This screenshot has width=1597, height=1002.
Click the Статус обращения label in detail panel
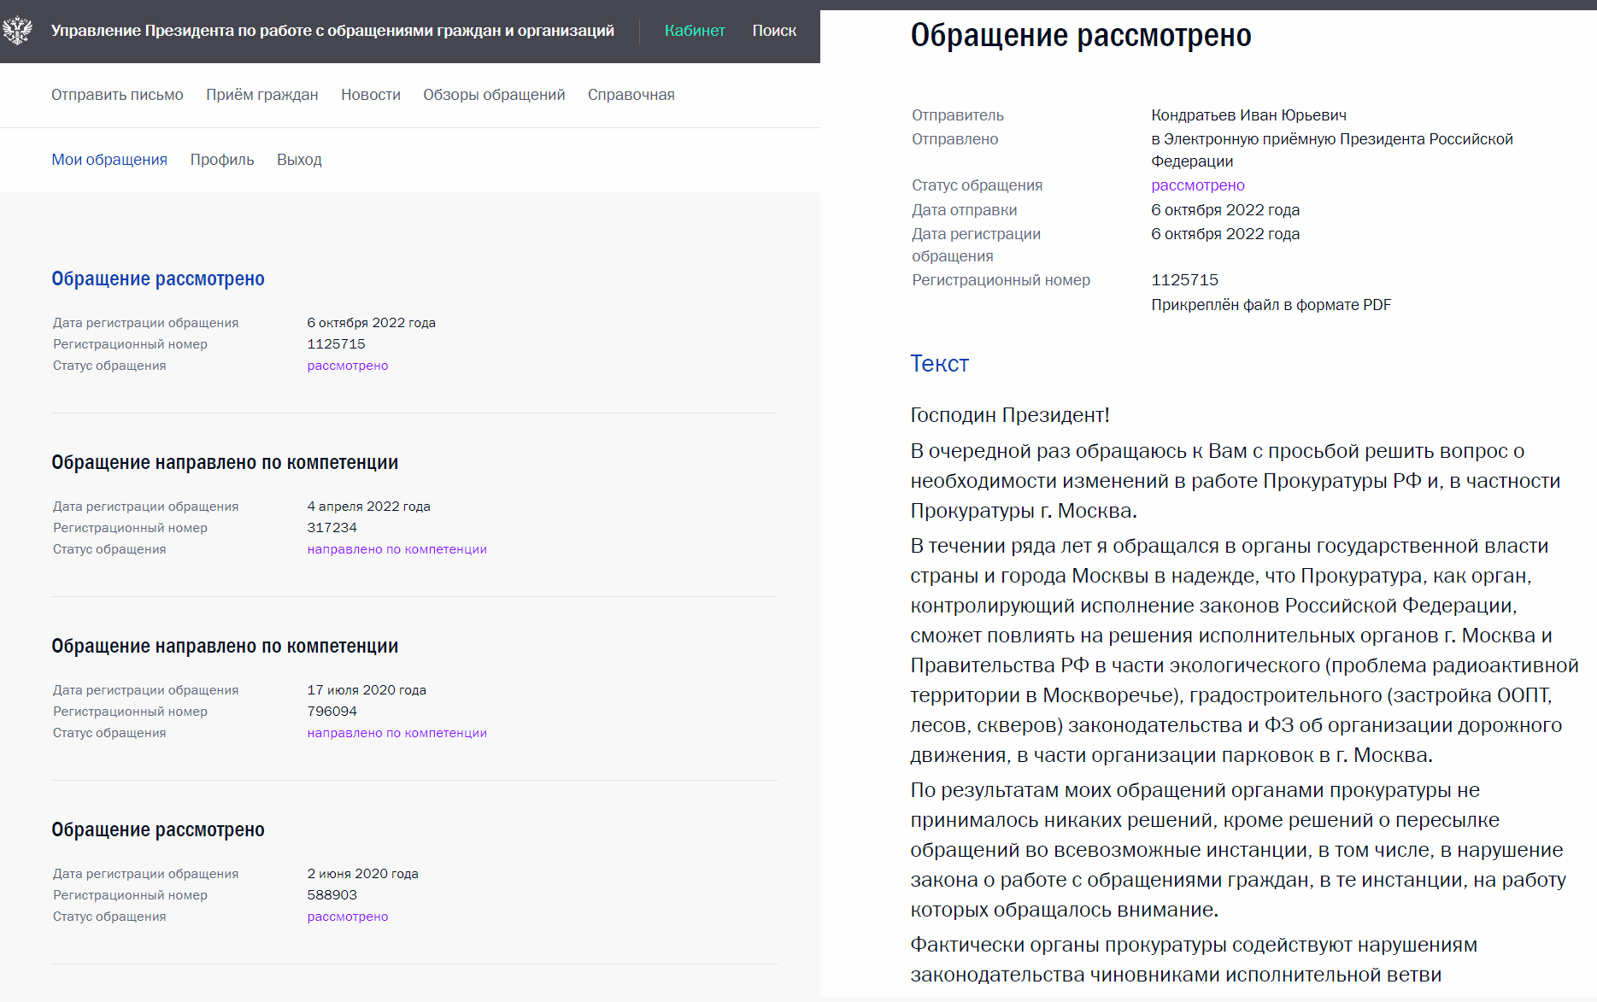(978, 185)
